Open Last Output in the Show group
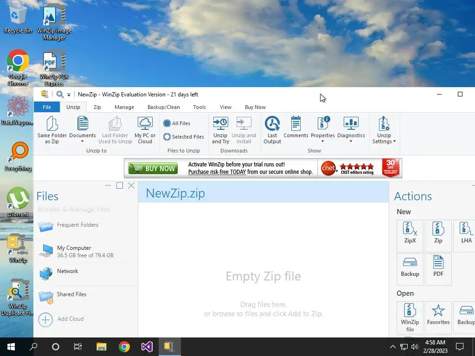Image resolution: width=475 pixels, height=356 pixels. click(x=272, y=130)
